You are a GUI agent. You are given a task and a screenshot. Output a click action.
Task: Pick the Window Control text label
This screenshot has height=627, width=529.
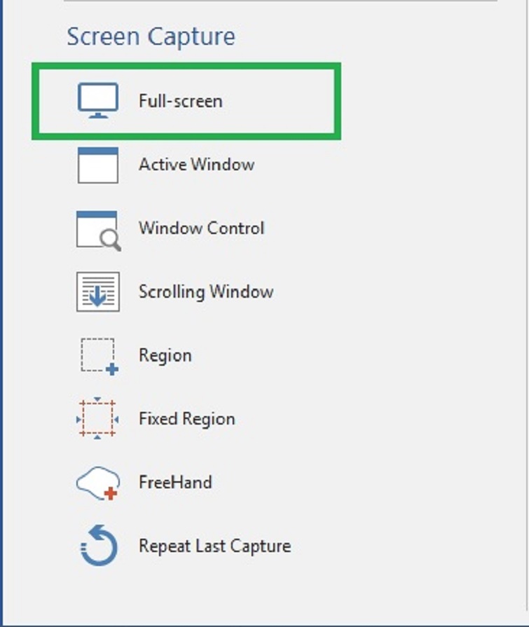click(x=201, y=228)
